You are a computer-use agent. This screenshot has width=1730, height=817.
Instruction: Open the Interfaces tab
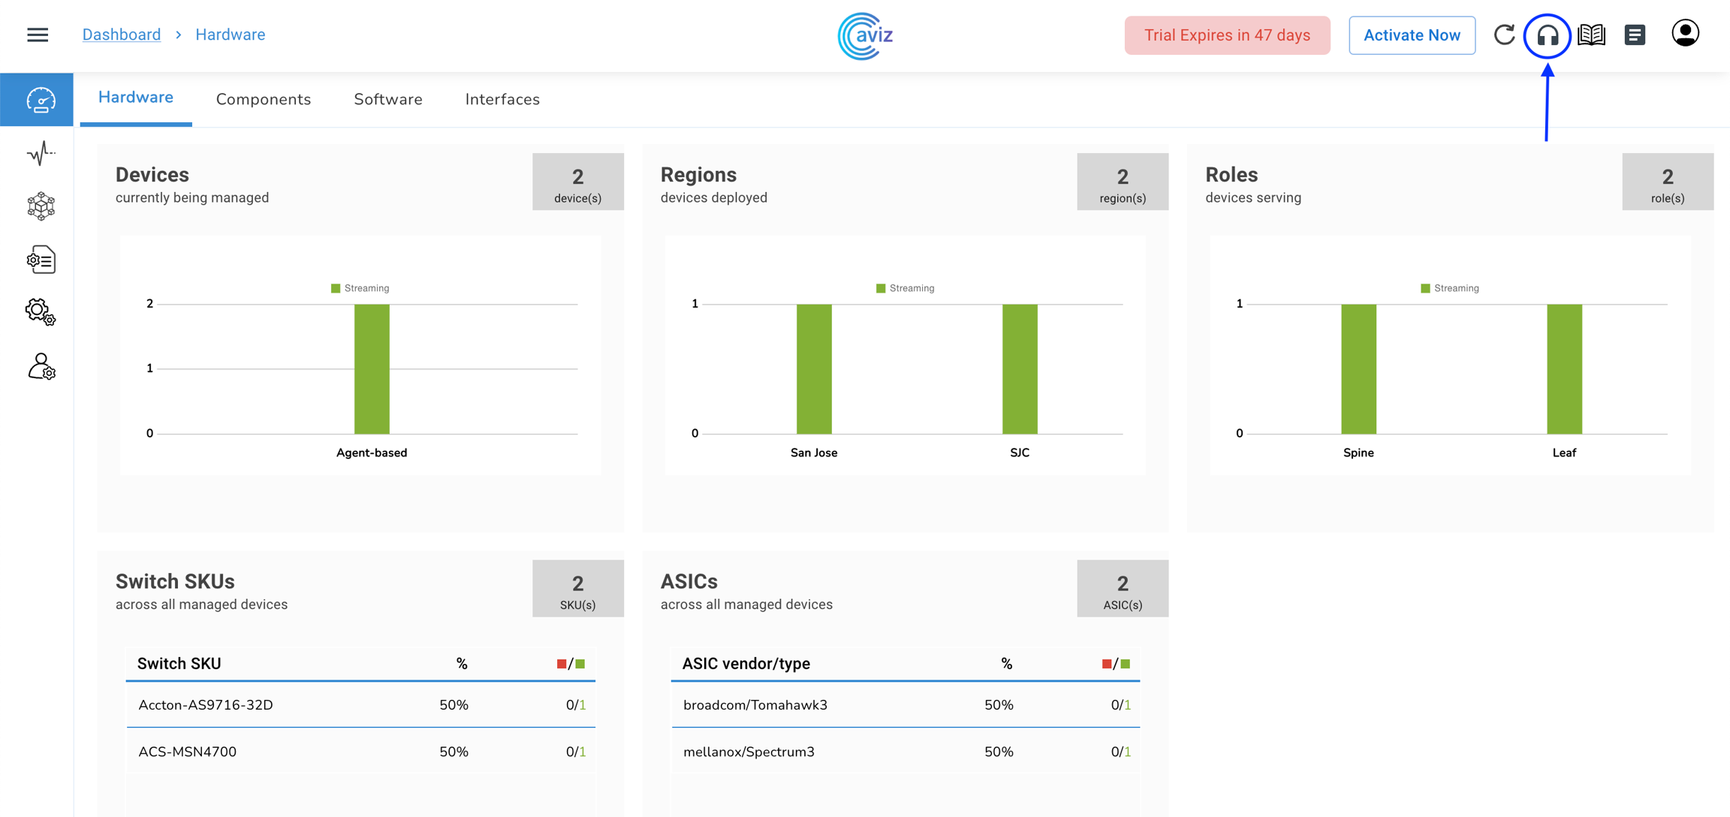click(x=502, y=99)
